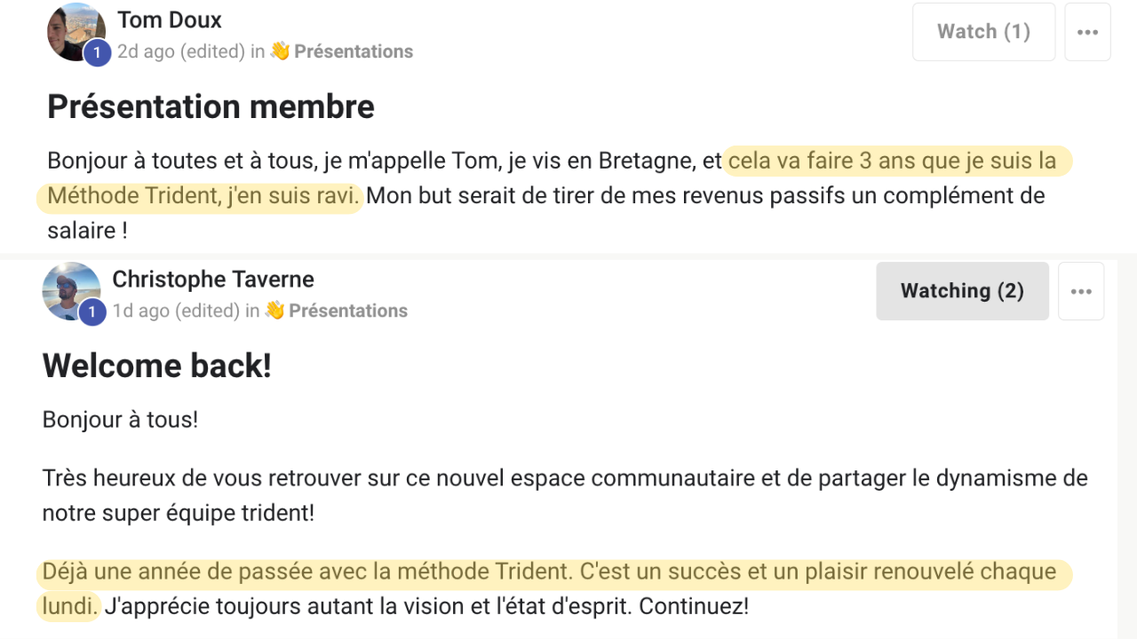Open the "Présentation membre" post title
The height and width of the screenshot is (639, 1137).
211,107
